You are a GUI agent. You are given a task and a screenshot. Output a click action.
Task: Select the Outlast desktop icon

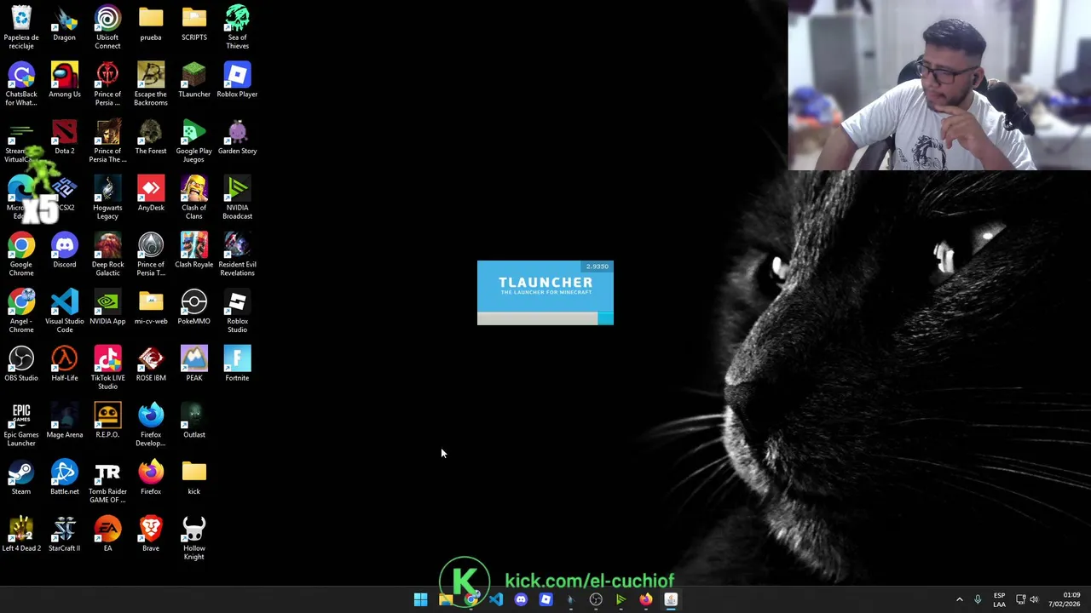(193, 421)
